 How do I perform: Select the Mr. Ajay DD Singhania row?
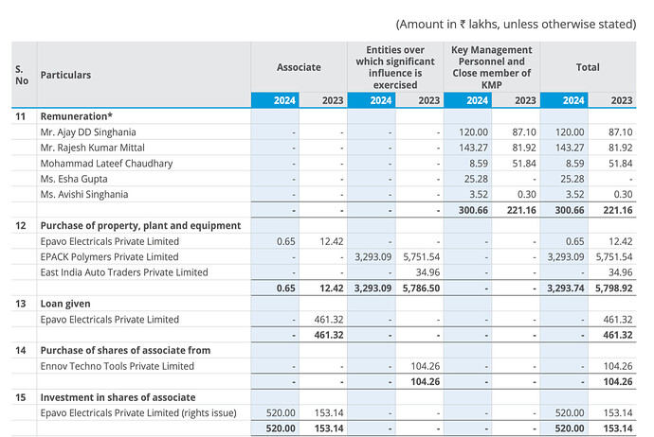point(88,131)
